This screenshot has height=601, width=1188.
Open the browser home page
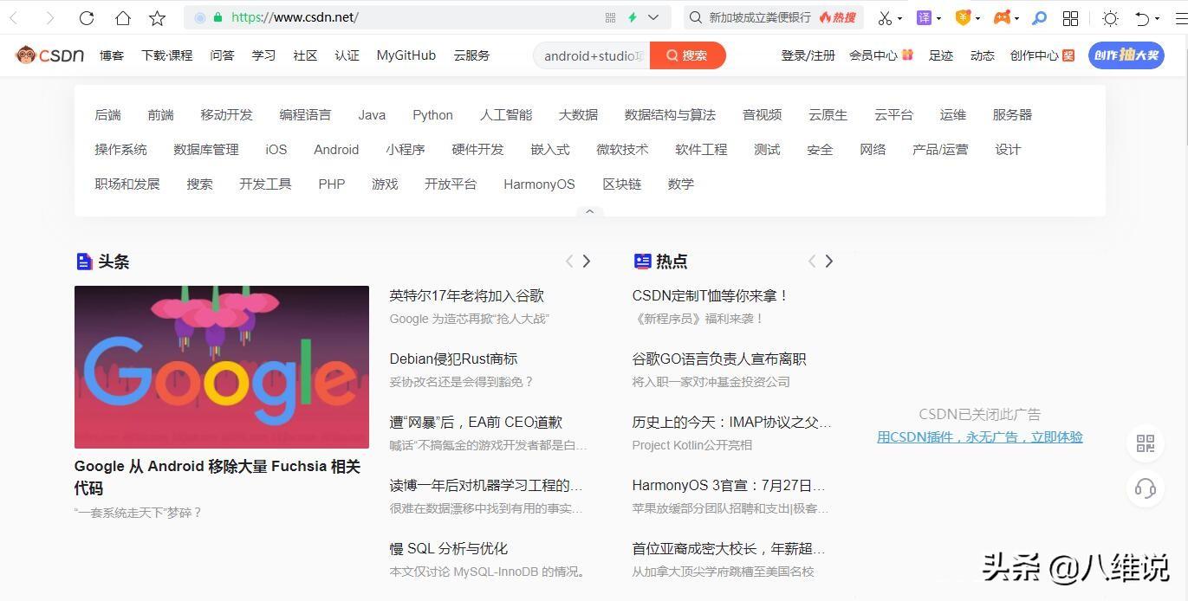coord(122,17)
